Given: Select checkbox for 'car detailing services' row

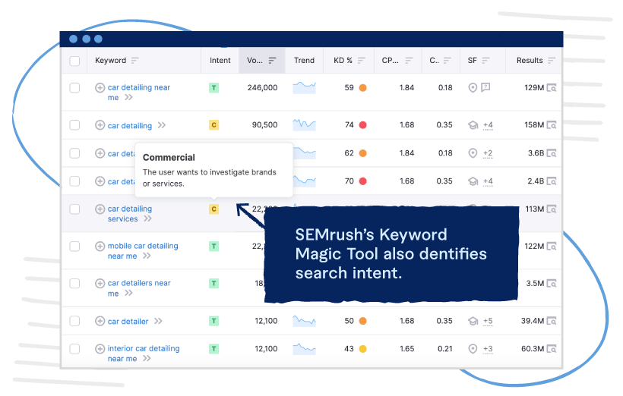Looking at the screenshot, I should [x=74, y=209].
